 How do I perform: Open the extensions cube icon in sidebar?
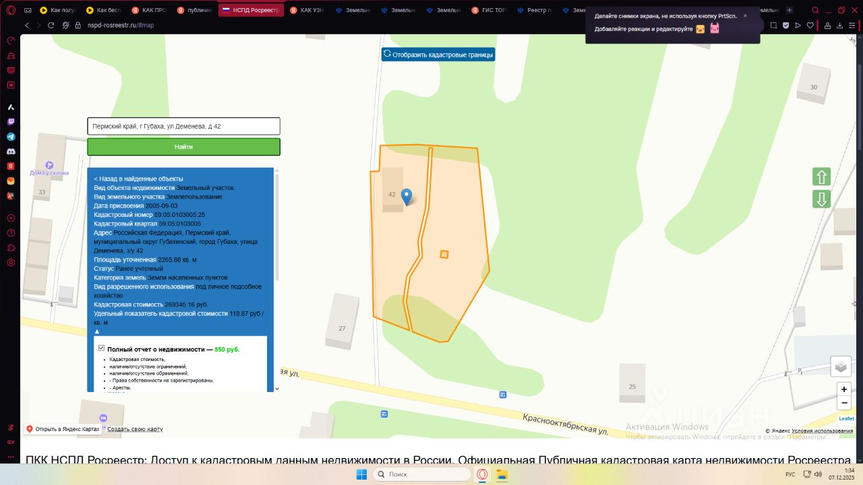pyautogui.click(x=11, y=248)
